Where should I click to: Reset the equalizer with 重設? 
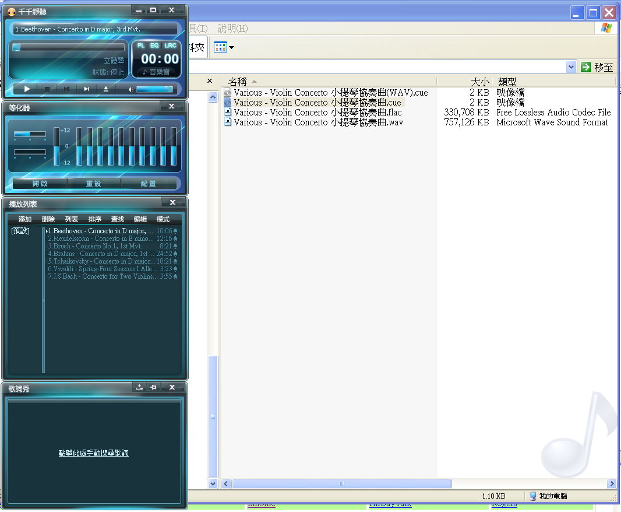point(94,183)
